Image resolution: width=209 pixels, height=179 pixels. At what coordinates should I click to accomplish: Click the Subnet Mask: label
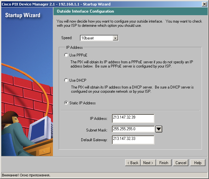[x=97, y=130]
